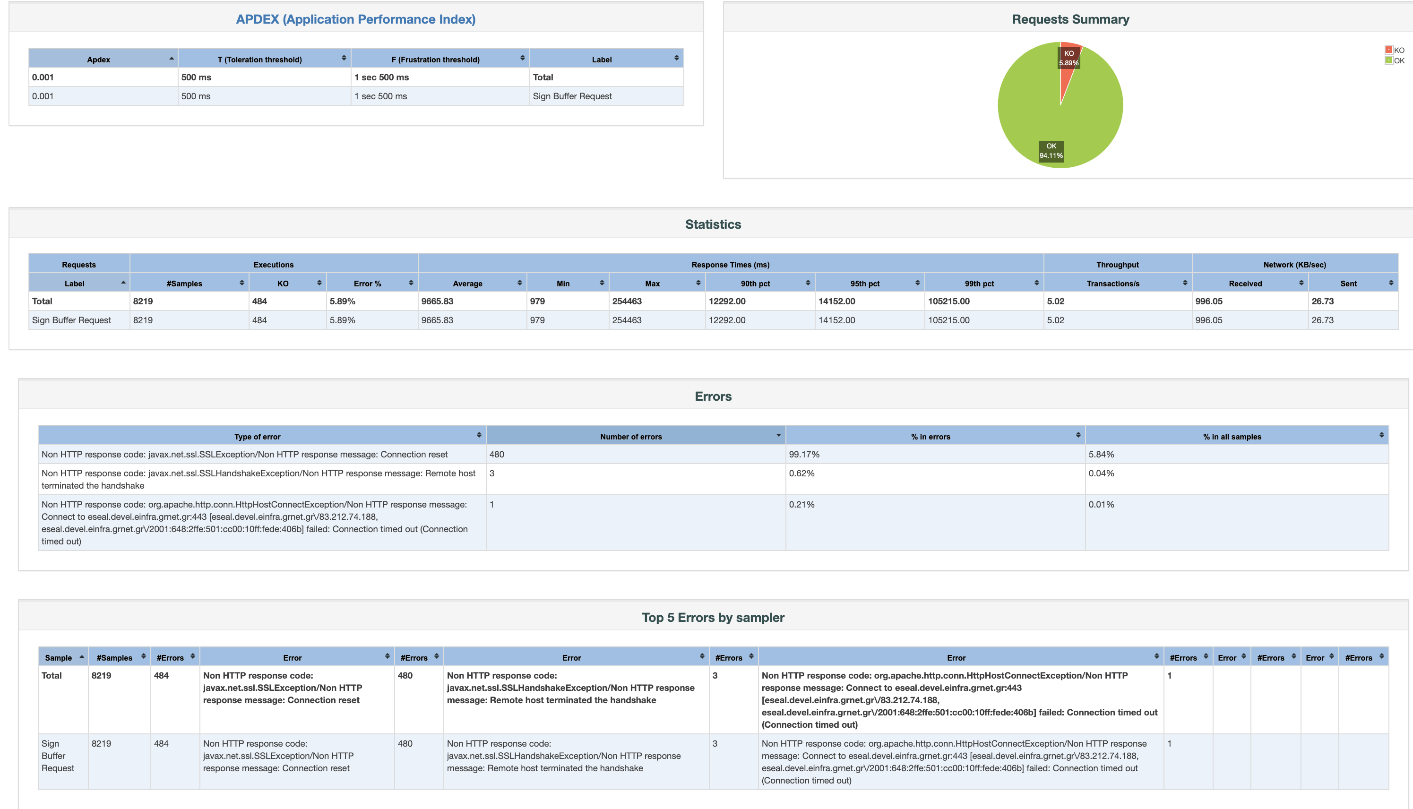Screen dimensions: 1413x809
Task: Click the 105215.00 value in Total row
Action: tap(948, 301)
